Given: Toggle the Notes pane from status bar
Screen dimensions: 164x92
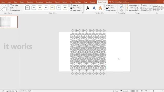Looking at the screenshot, I should [x=116, y=91].
